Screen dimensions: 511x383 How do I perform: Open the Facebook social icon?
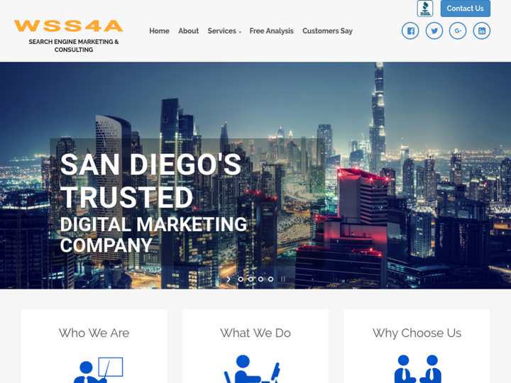click(410, 31)
